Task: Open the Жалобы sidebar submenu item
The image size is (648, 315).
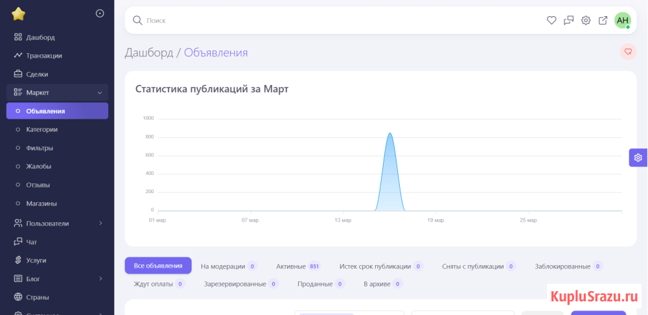Action: click(38, 167)
